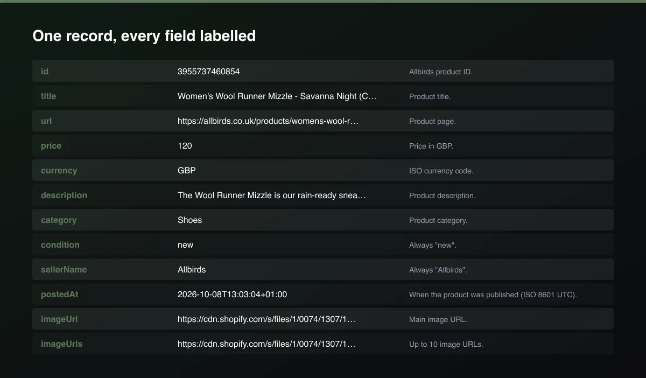Click the 'Main image URL.' description
Viewport: 646px width, 378px height.
(438, 319)
